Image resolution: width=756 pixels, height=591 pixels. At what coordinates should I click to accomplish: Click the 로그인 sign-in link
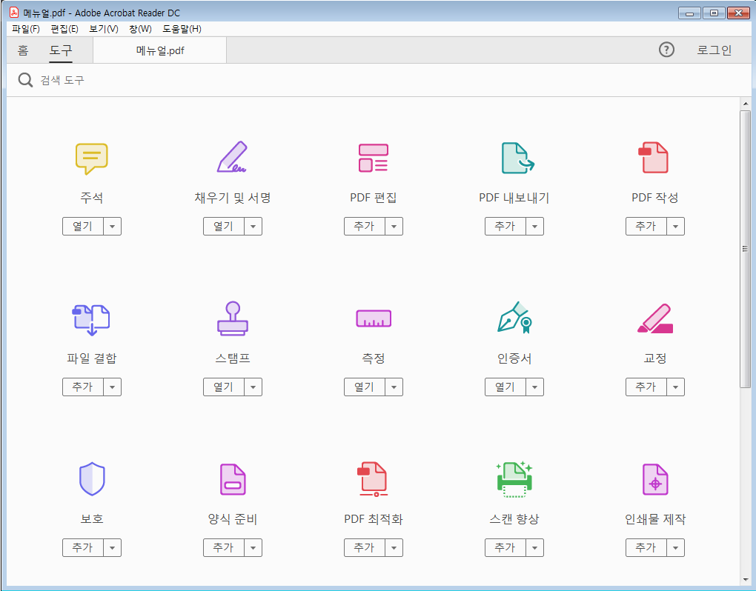(714, 50)
